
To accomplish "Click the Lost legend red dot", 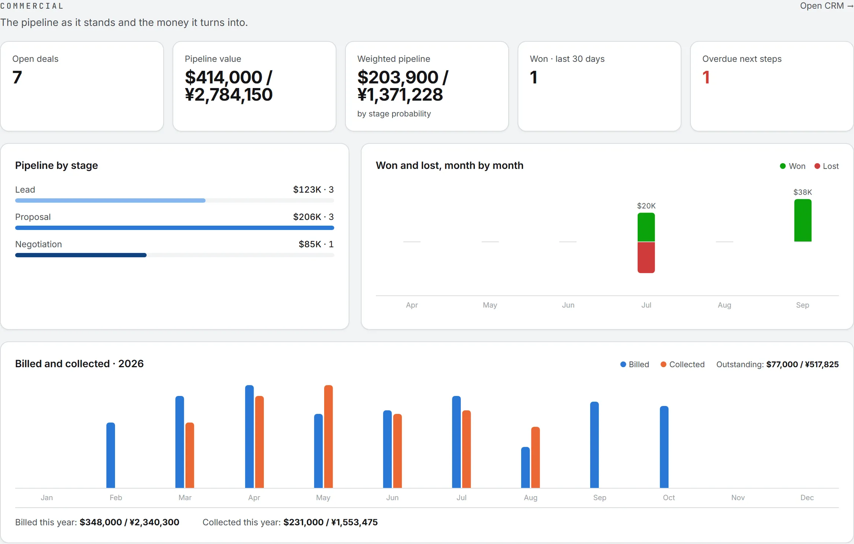I will point(817,166).
